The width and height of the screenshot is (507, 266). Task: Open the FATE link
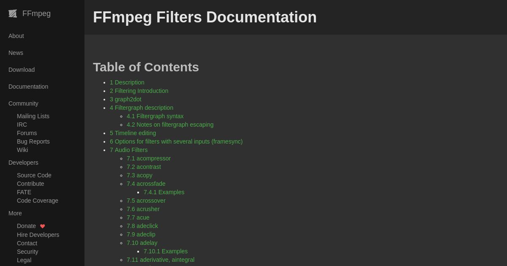tap(24, 192)
